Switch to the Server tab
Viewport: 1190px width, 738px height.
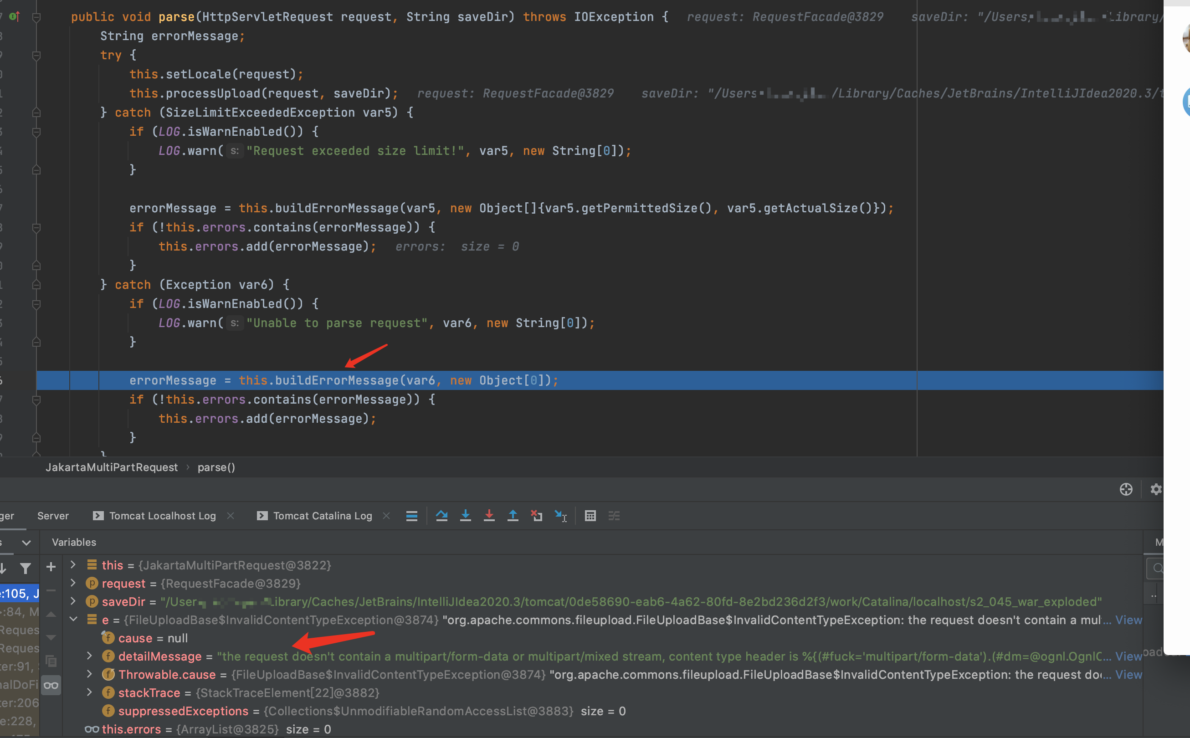(x=53, y=516)
